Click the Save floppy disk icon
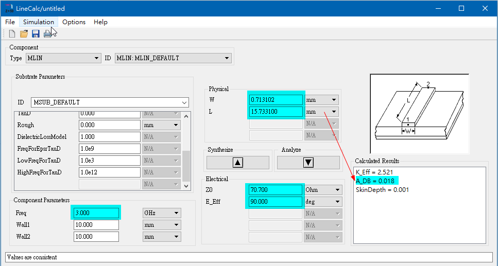Screen dimensions: 498x266 click(35, 33)
